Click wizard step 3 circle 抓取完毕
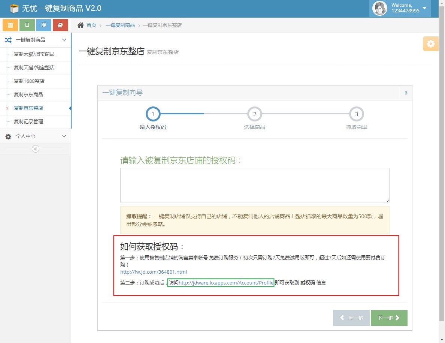The width and height of the screenshot is (445, 343). pyautogui.click(x=357, y=114)
